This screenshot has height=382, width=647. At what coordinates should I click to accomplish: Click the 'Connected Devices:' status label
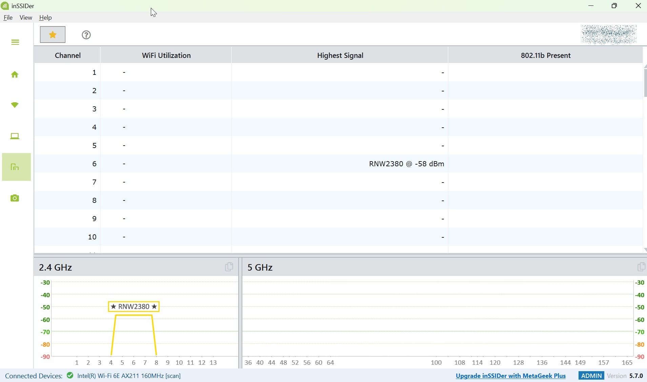[x=34, y=376]
